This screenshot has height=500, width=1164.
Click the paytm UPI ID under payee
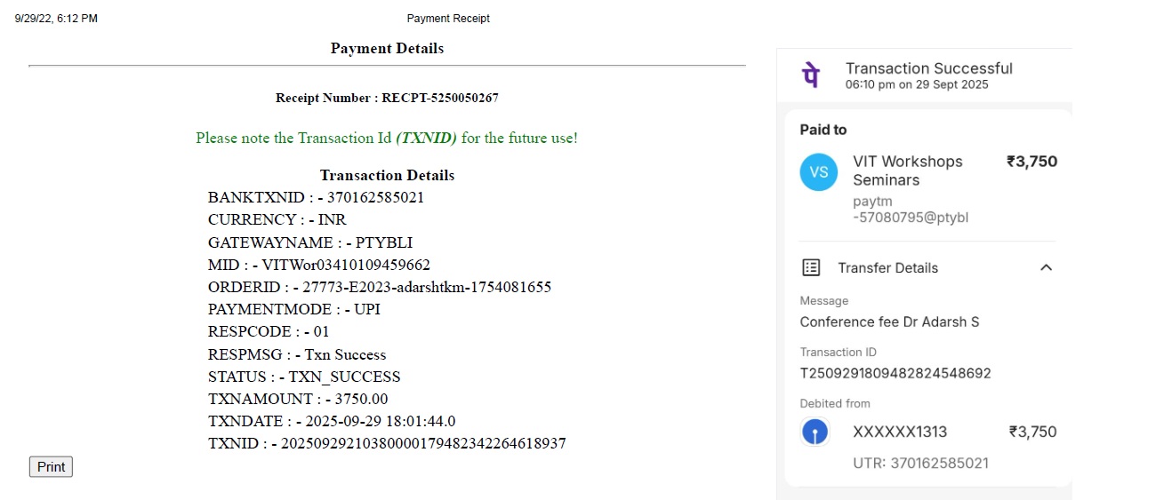(x=910, y=210)
